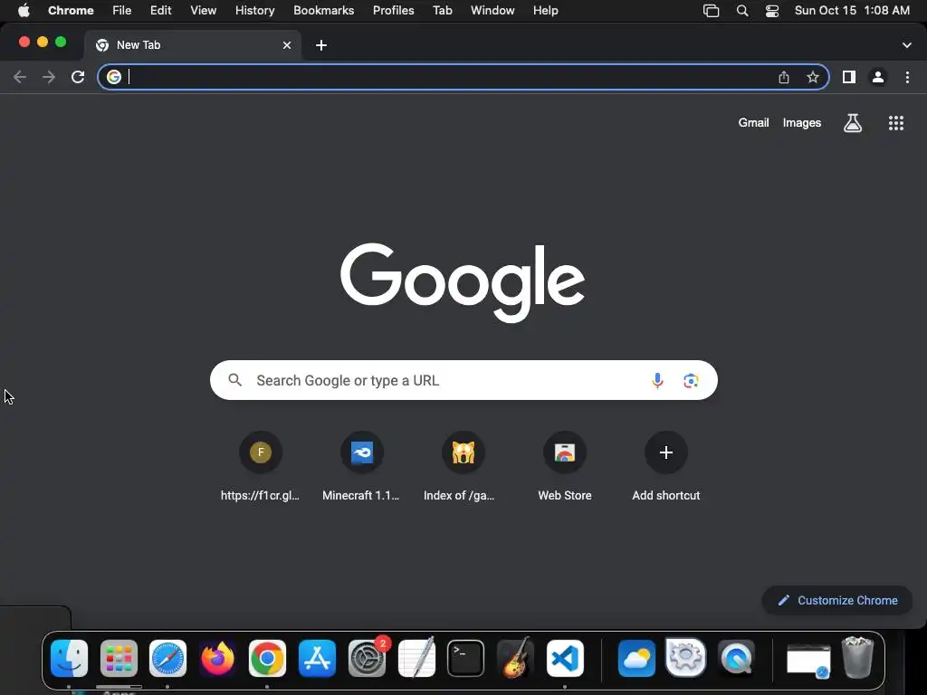Open the Weather app in Dock

(x=636, y=658)
